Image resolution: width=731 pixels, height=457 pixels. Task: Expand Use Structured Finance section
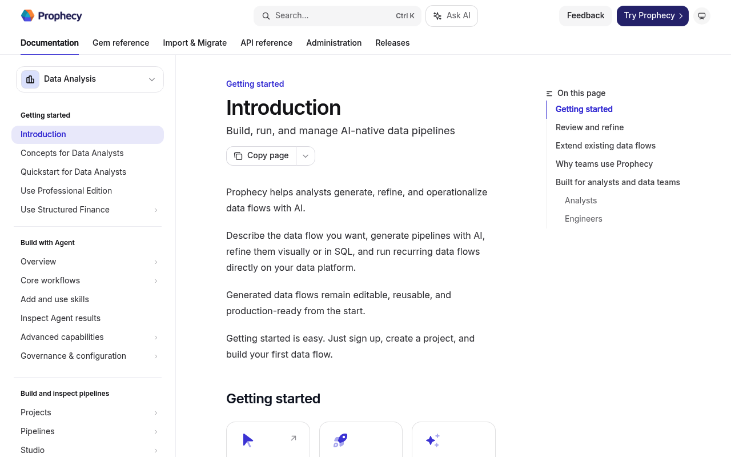[156, 210]
